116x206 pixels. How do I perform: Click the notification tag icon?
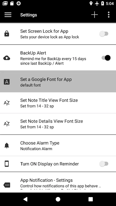(x=7, y=185)
